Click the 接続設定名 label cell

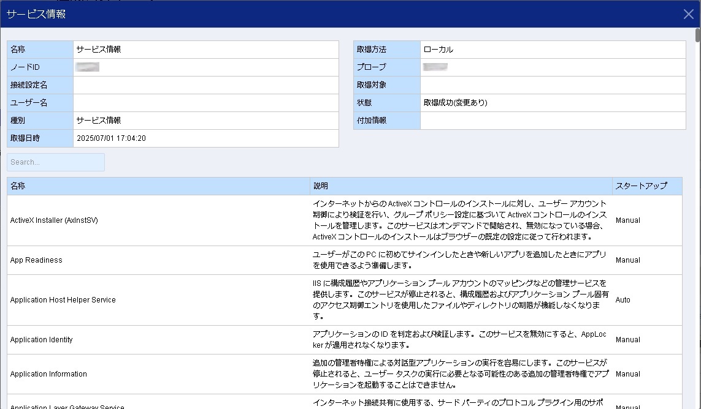tap(40, 85)
